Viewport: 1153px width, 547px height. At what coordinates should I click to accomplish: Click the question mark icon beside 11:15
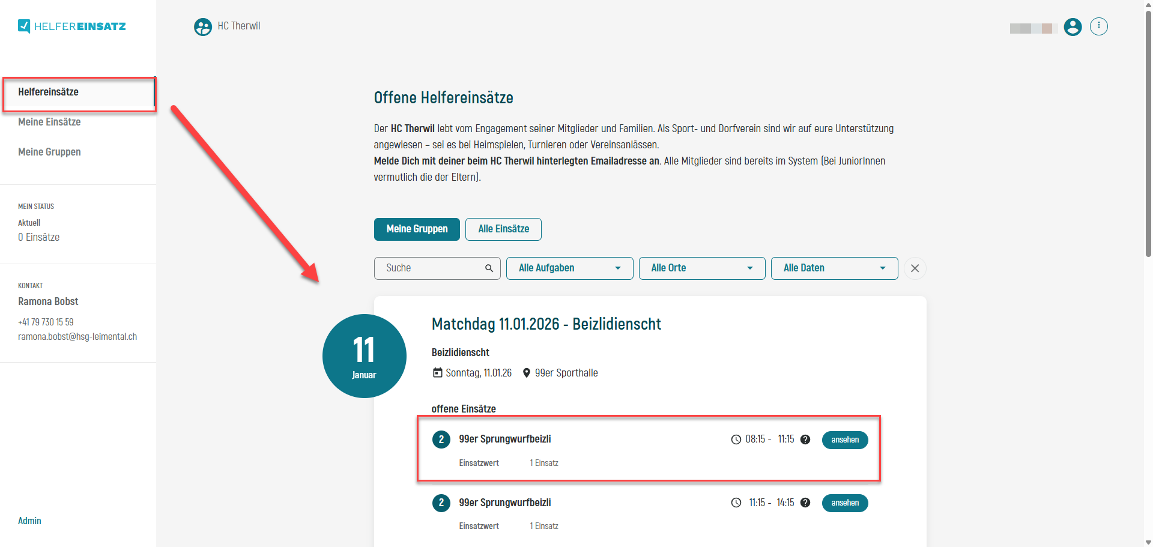coord(805,440)
